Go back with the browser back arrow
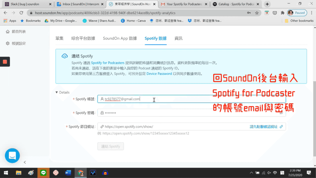 [x=6, y=13]
